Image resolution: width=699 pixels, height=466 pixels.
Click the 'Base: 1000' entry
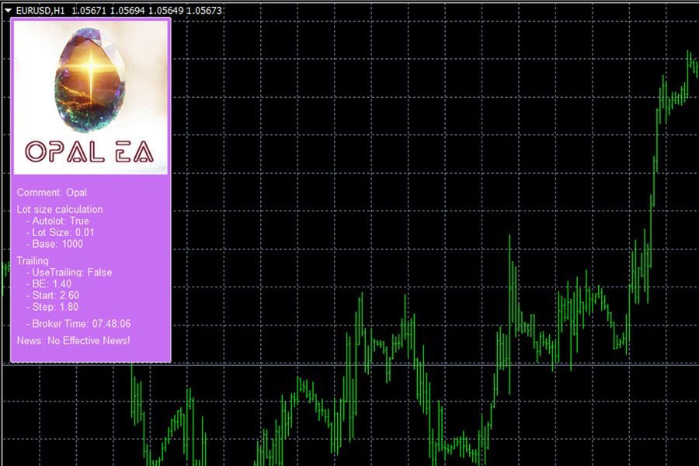[x=54, y=244]
